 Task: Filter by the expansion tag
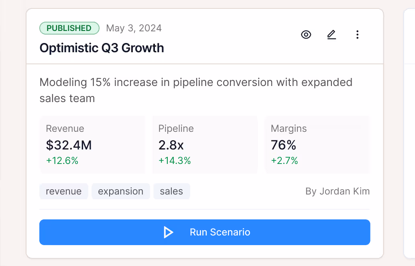[121, 191]
